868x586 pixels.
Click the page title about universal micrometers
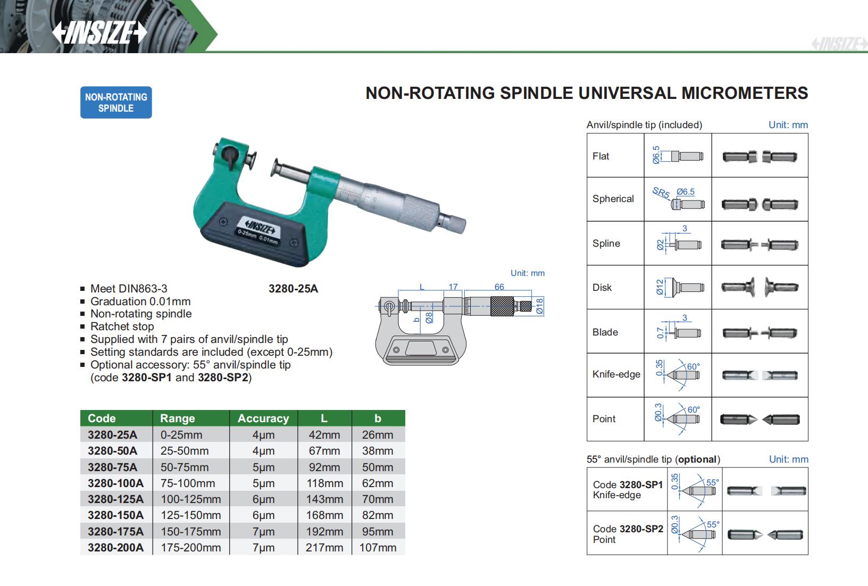tap(587, 93)
